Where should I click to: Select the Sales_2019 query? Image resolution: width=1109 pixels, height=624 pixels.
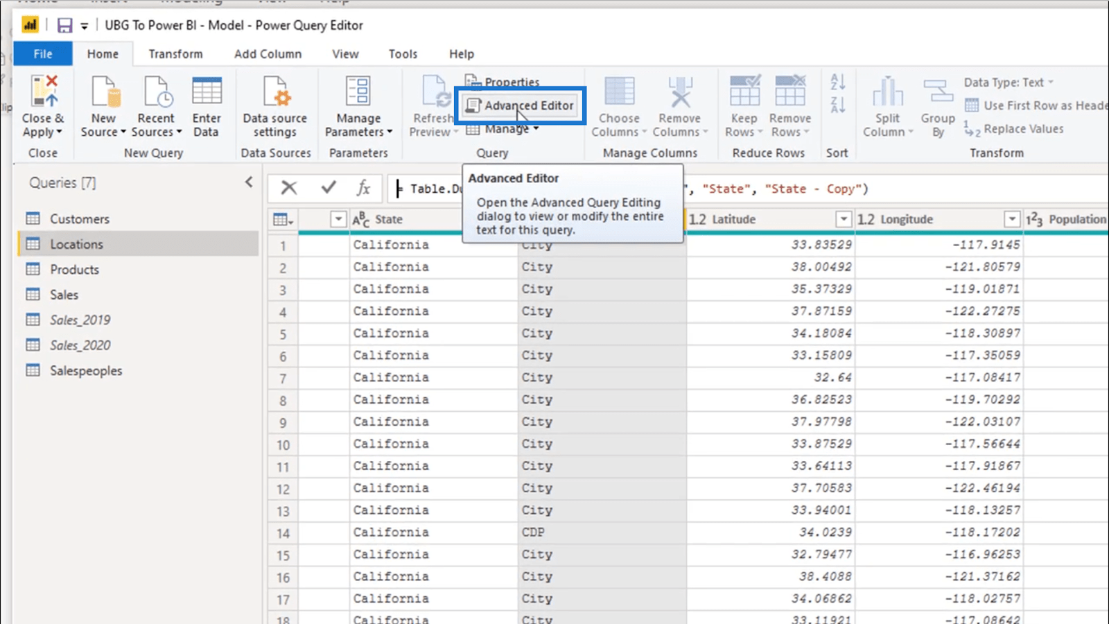tap(138, 320)
